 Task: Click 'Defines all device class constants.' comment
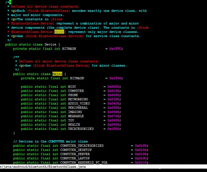click(x=45, y=6)
